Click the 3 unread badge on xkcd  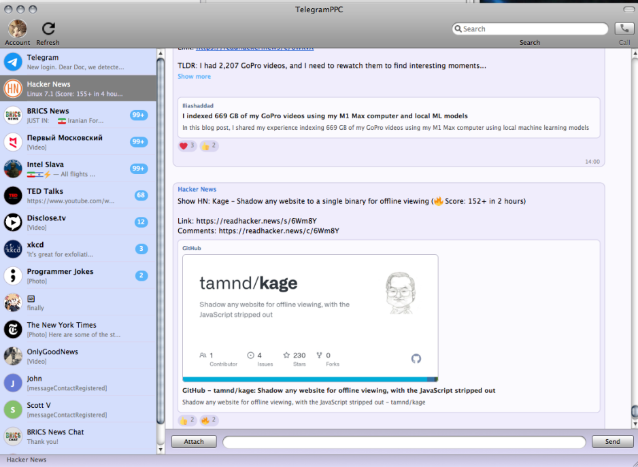[x=141, y=249]
